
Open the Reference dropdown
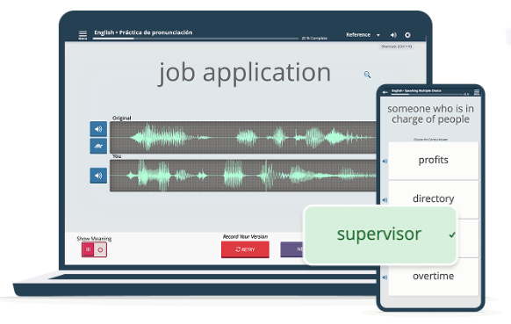tap(363, 35)
